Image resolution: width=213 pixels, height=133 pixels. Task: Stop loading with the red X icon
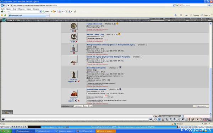click(180, 5)
